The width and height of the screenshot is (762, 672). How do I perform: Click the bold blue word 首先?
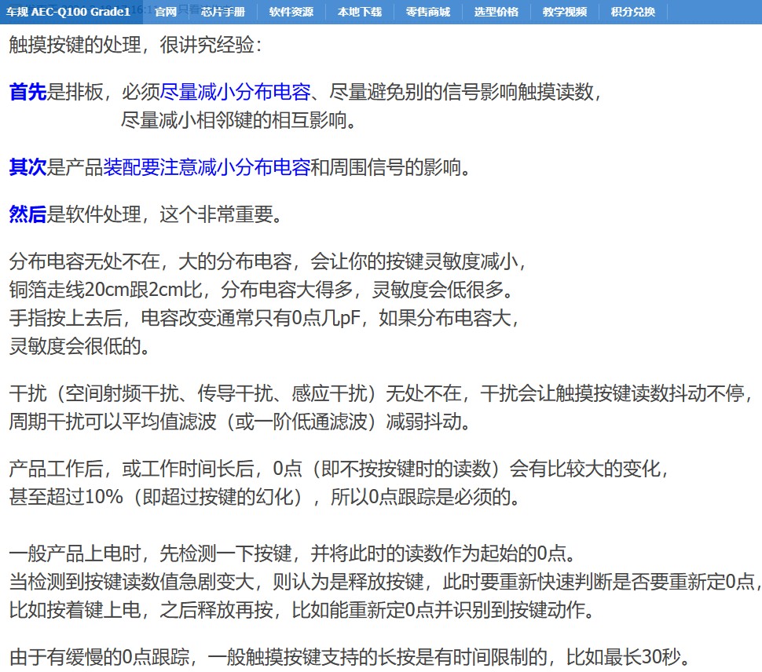(x=27, y=92)
